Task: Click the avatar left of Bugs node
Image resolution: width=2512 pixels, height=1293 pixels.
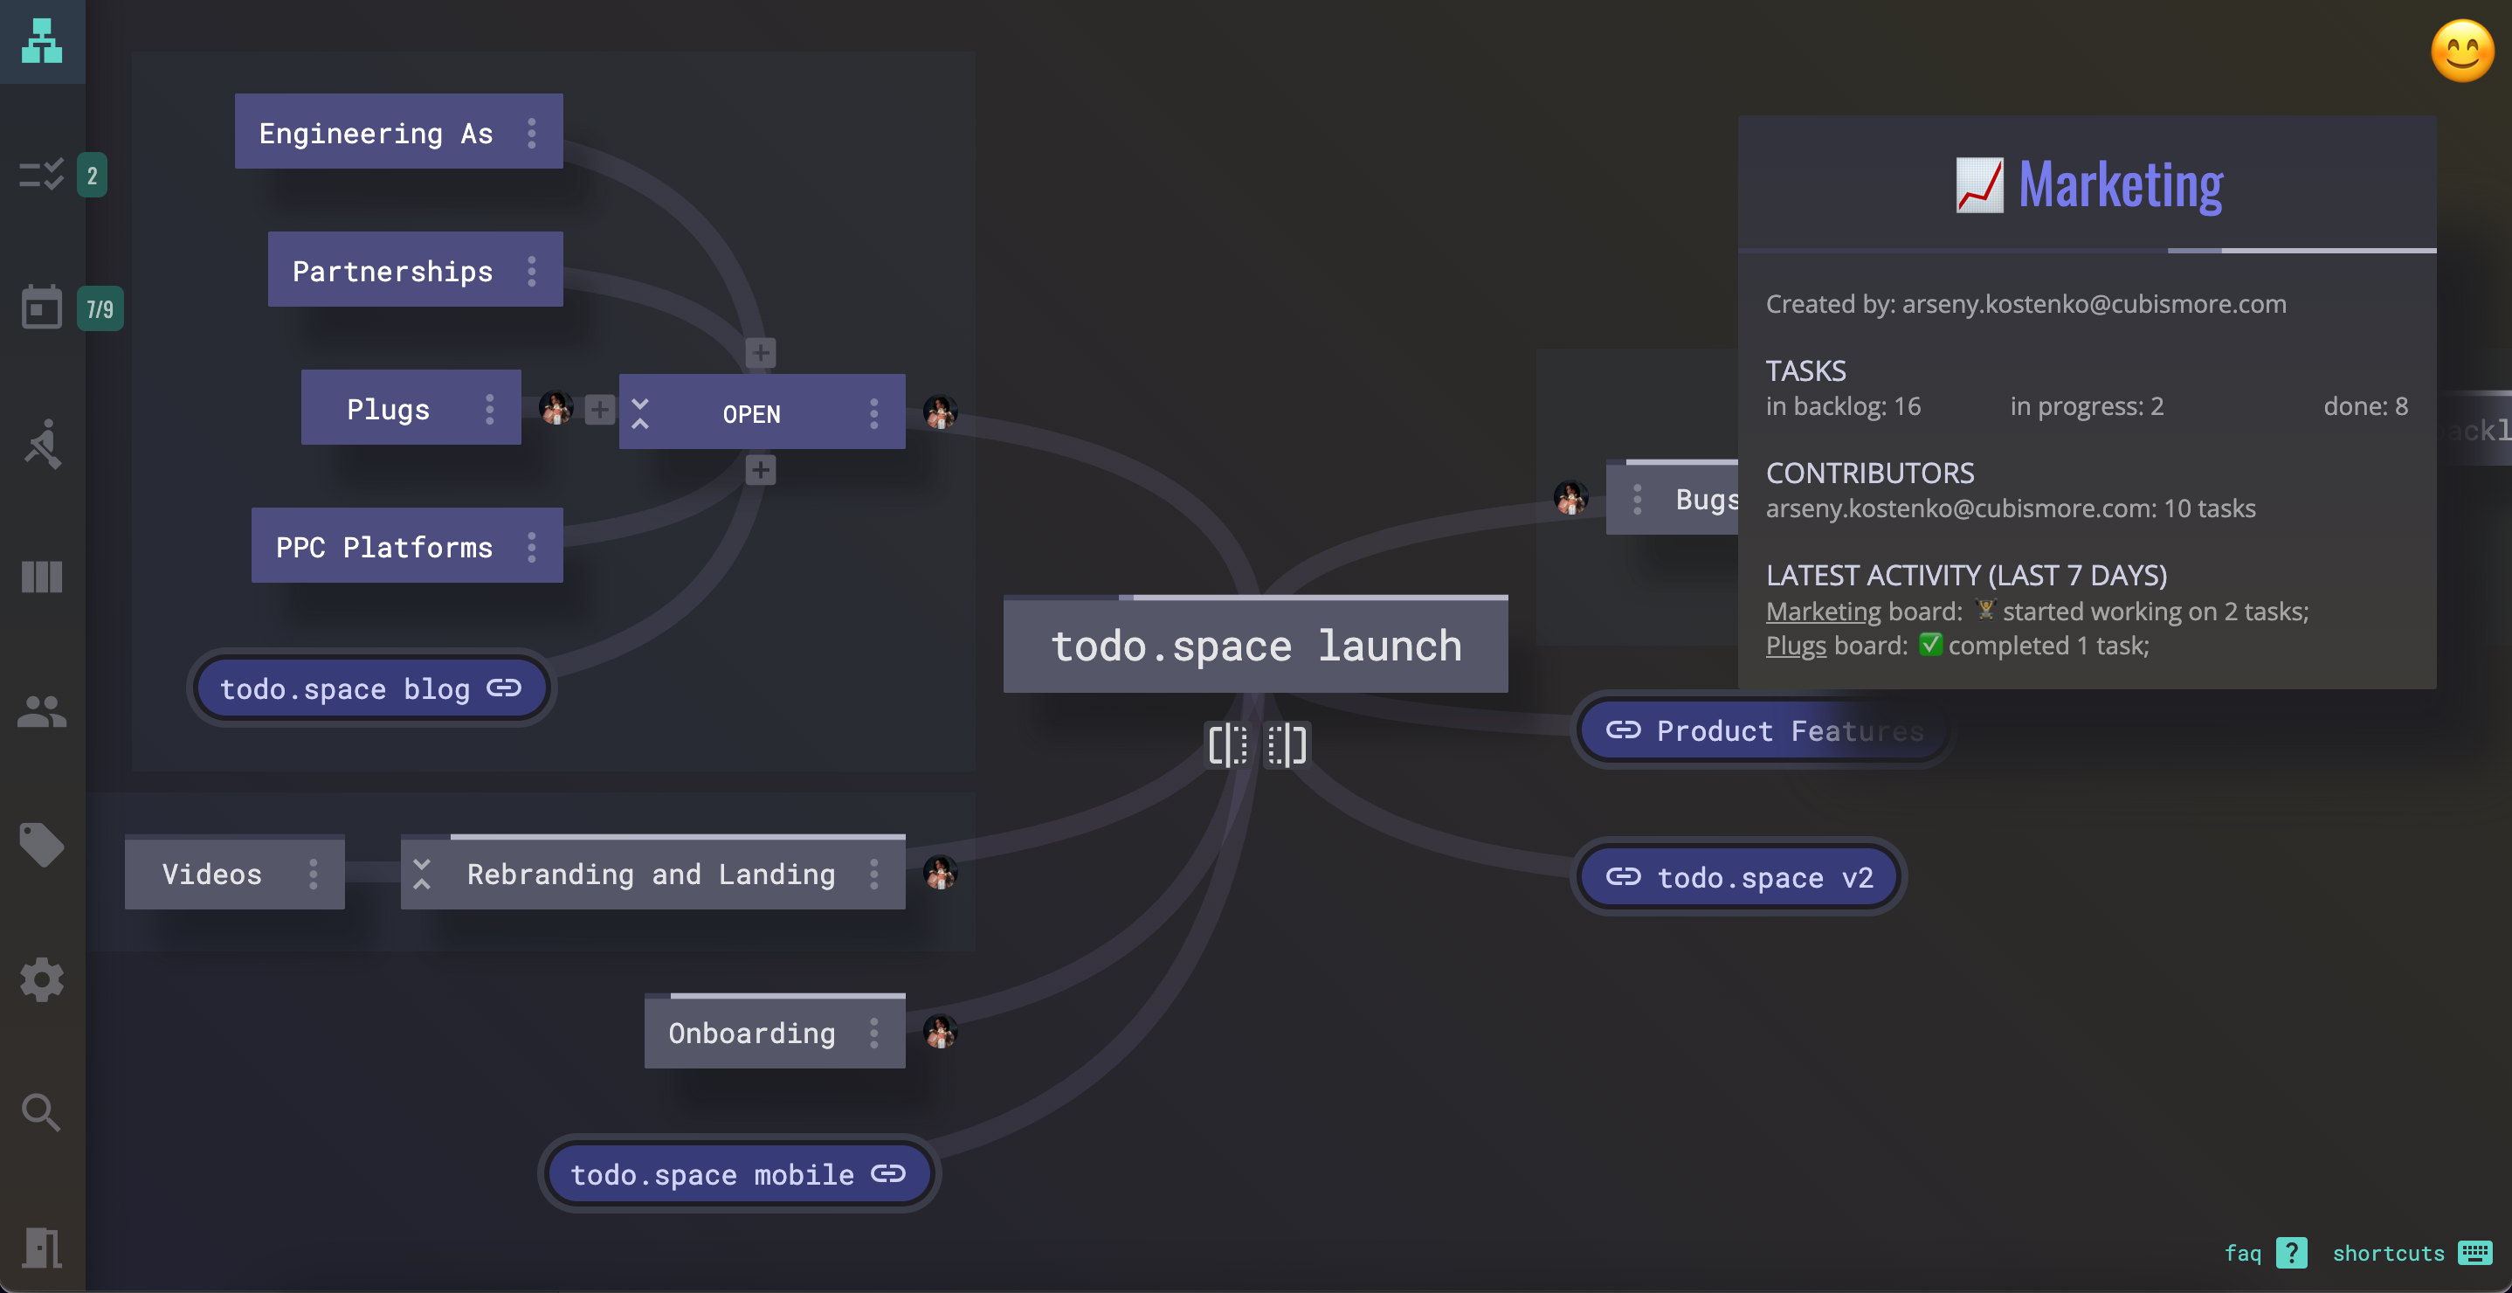Action: (1570, 497)
